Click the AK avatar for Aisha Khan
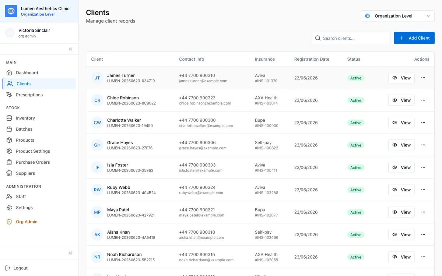 (x=97, y=234)
